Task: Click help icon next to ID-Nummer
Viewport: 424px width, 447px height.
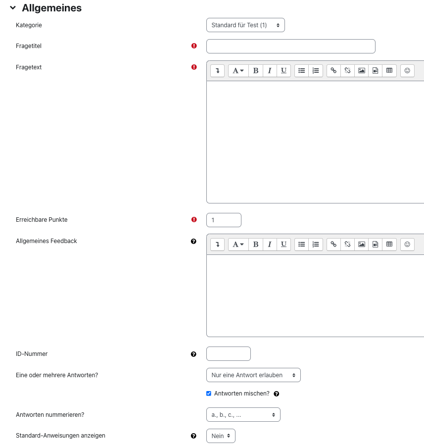Action: click(x=193, y=354)
